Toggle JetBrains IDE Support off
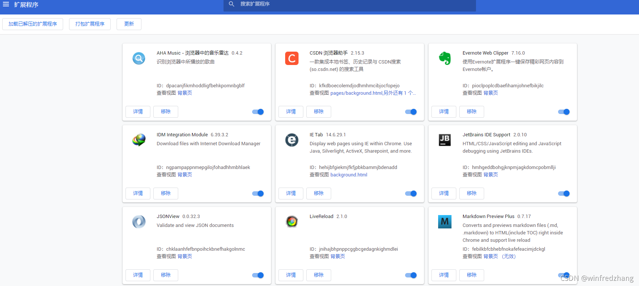Screen dimensions: 639x286 coord(564,194)
